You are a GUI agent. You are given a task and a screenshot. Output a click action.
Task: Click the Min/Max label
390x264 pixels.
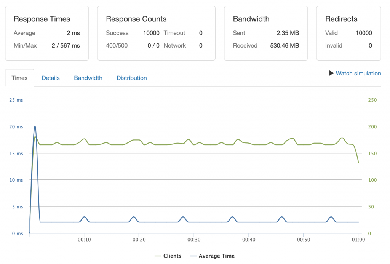25,46
